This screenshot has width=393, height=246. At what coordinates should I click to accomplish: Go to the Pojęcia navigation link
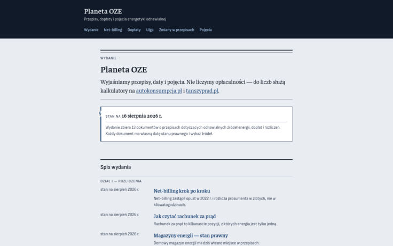206,30
